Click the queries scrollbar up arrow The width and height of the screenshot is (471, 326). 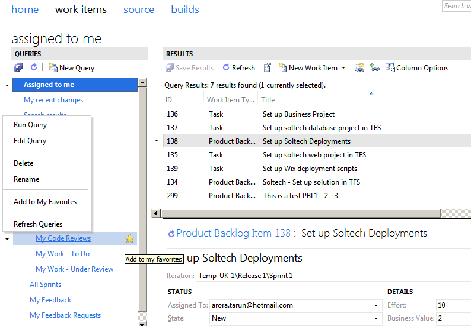pos(142,82)
